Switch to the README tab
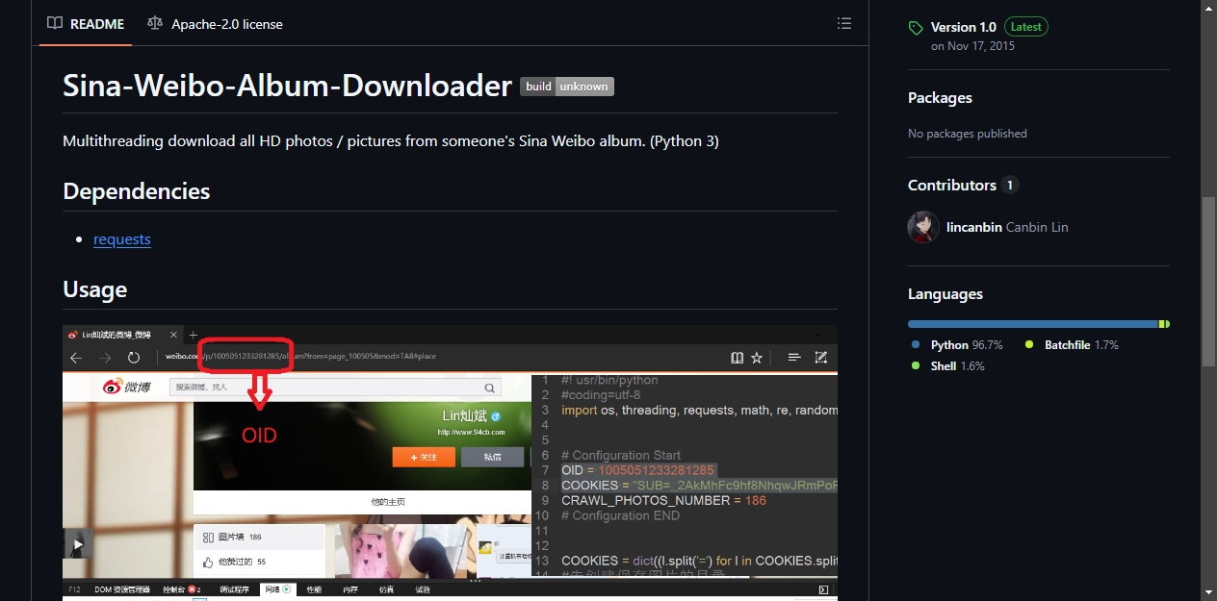The height and width of the screenshot is (601, 1217). (x=86, y=24)
